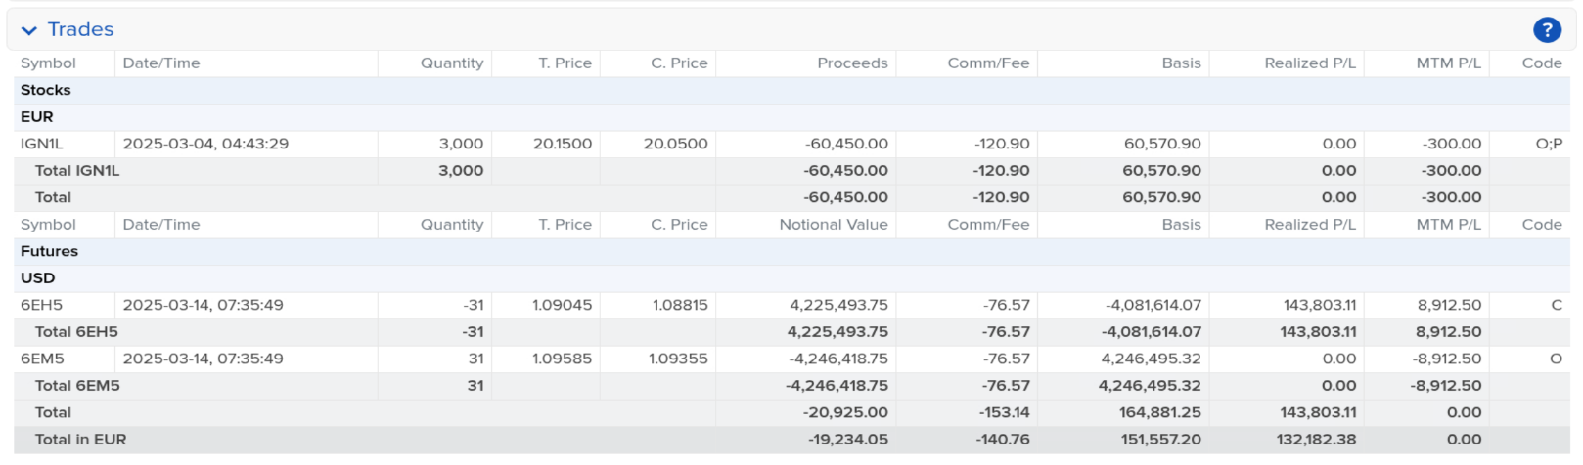The image size is (1583, 465).
Task: Click the Trades section title
Action: (80, 30)
